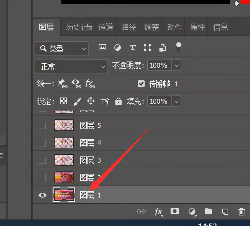Screen dimensions: 250x226
Task: Click the filter for shape layers icon
Action: pos(147,47)
